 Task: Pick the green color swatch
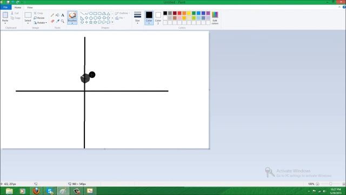tap(194, 13)
